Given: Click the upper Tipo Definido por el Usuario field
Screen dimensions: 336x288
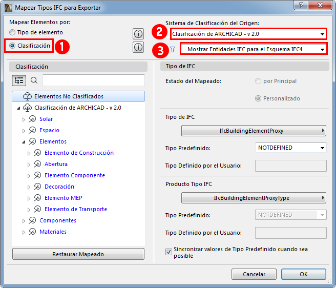Looking at the screenshot, I should [291, 166].
